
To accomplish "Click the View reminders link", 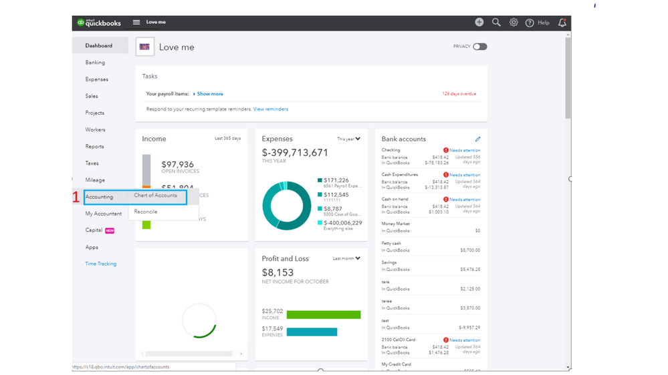I will tap(270, 109).
